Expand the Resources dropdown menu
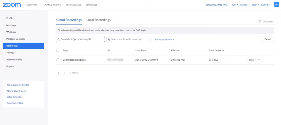The image size is (281, 125). coord(92,5)
